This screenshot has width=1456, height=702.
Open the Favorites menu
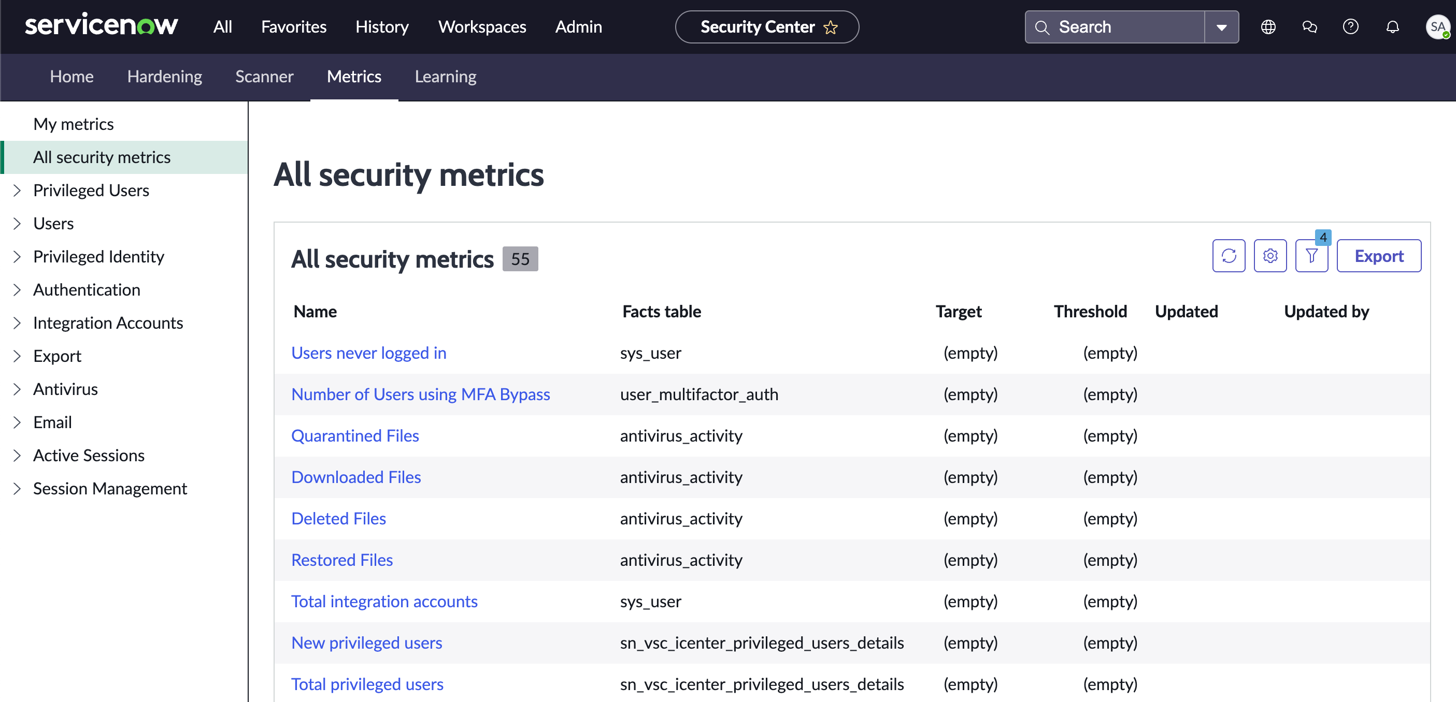(293, 26)
